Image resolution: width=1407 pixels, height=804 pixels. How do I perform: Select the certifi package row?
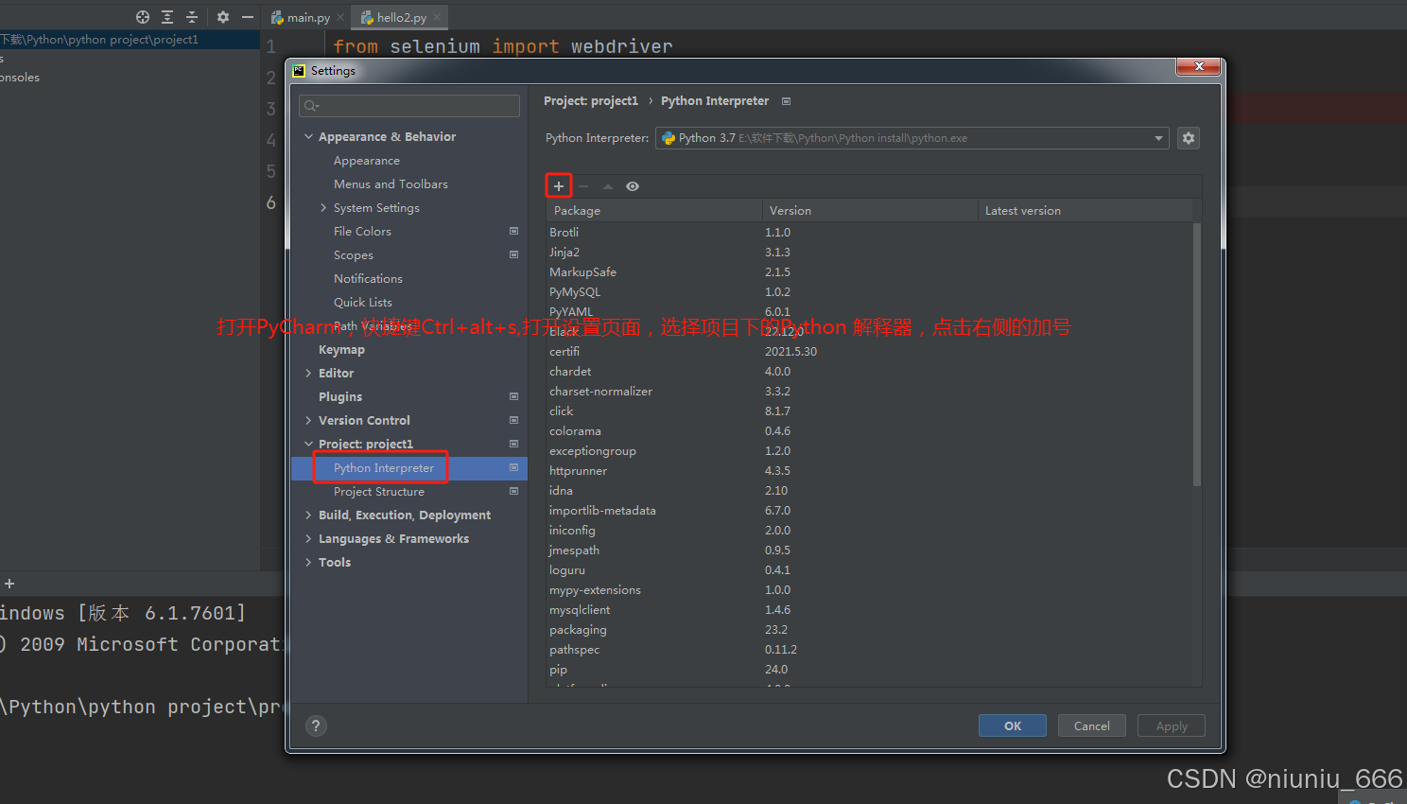[x=870, y=352]
